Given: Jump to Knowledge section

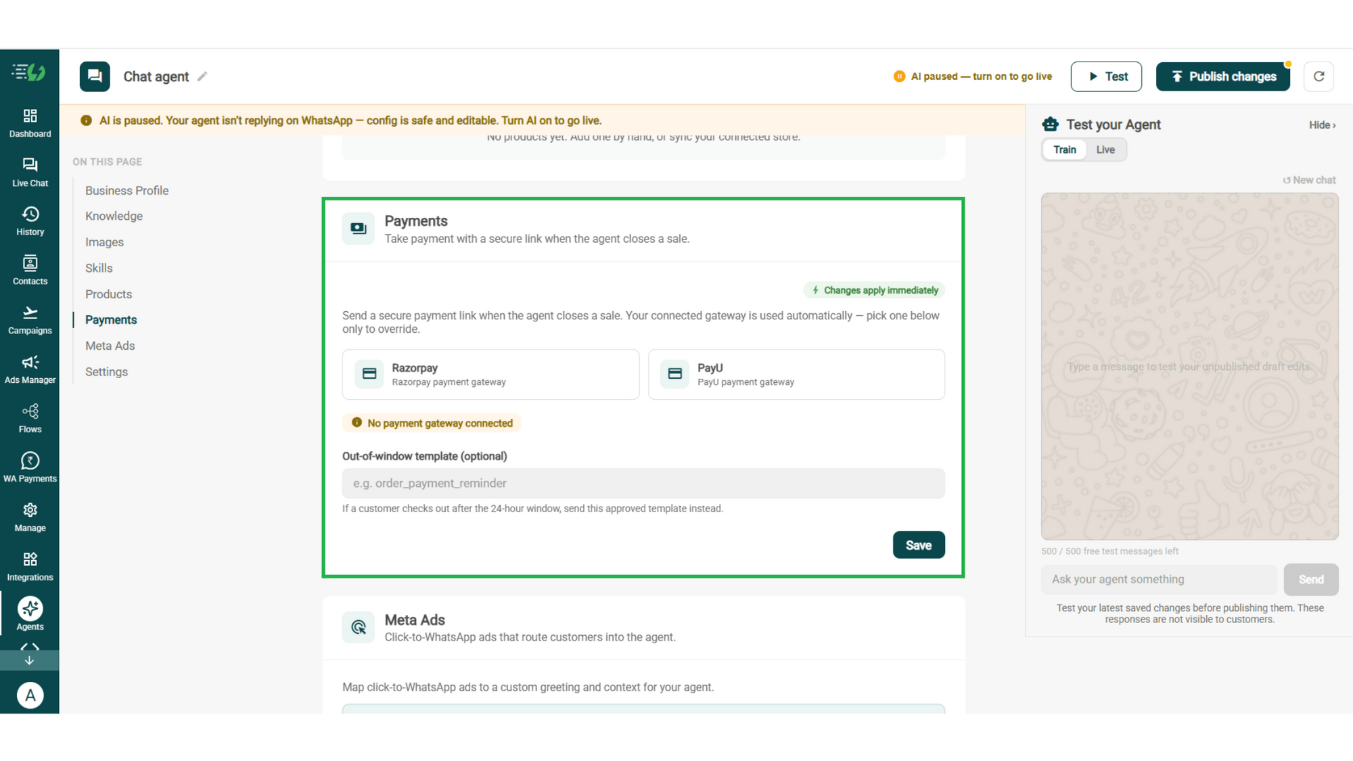Looking at the screenshot, I should pos(114,216).
